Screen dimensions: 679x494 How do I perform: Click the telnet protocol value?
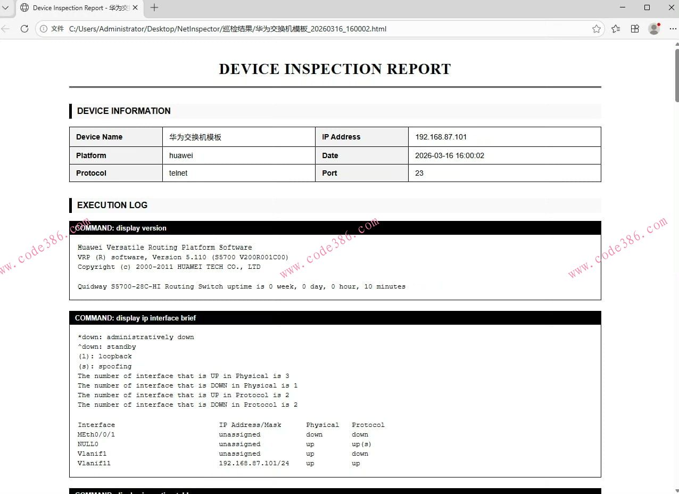pyautogui.click(x=178, y=173)
